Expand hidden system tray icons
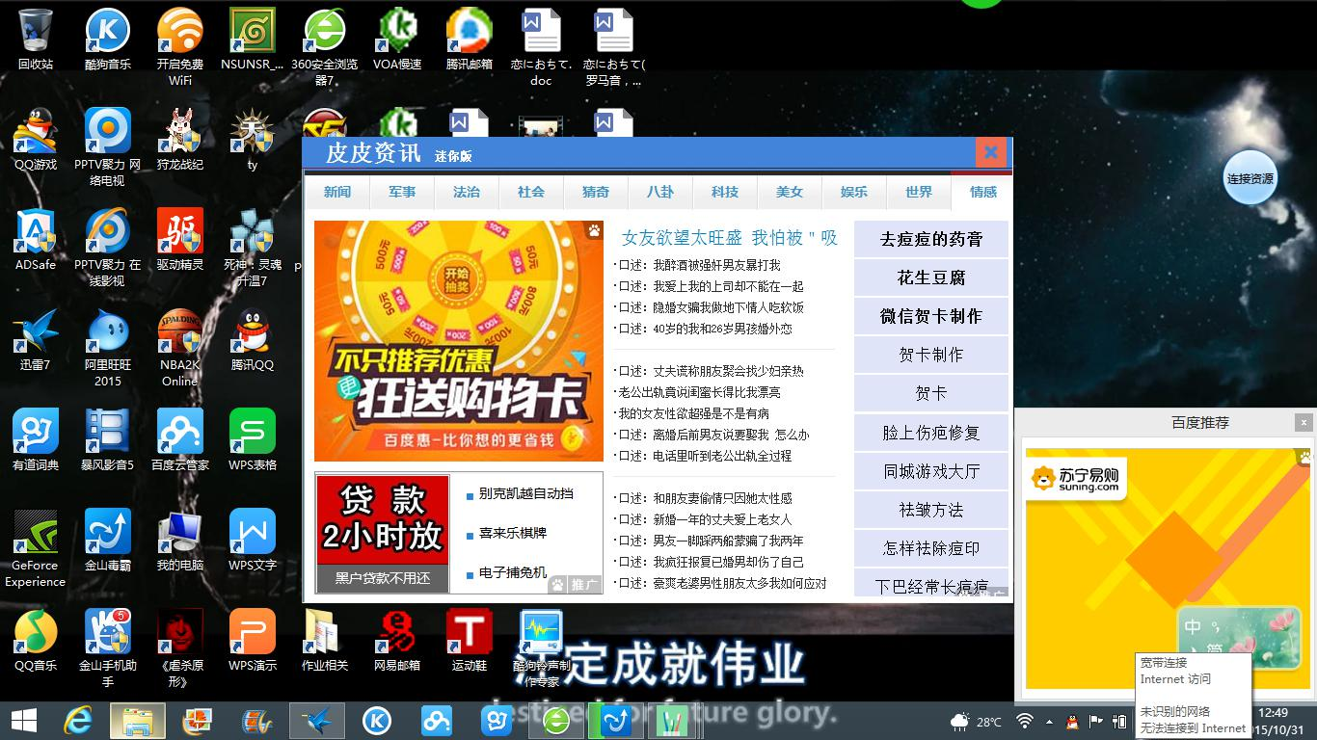1317x740 pixels. point(1047,720)
